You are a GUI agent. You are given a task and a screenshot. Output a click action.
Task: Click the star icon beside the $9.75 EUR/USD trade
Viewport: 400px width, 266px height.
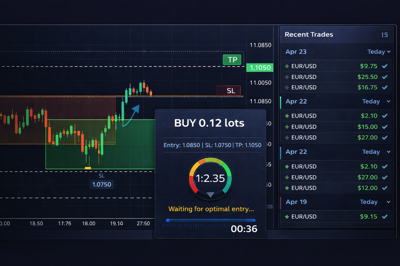[287, 66]
